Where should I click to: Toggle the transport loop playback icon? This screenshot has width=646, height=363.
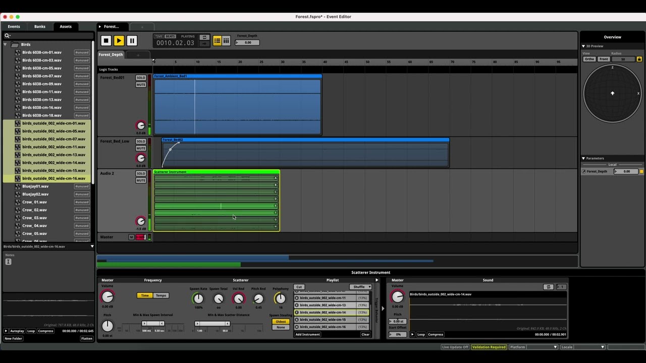click(x=204, y=38)
